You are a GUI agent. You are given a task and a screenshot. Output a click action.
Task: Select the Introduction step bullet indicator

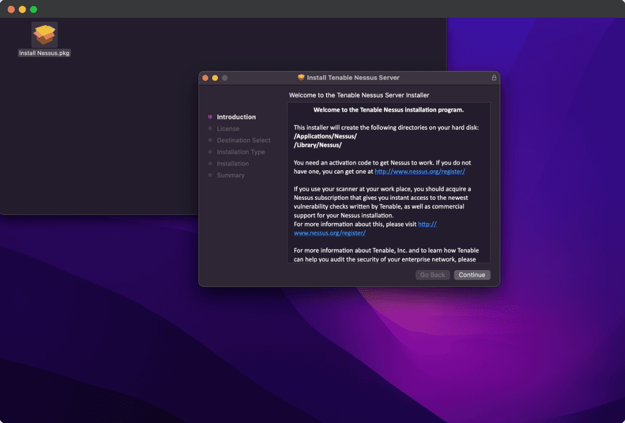[x=211, y=116]
